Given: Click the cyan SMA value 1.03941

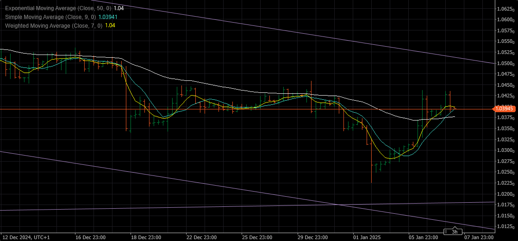Looking at the screenshot, I should pyautogui.click(x=108, y=17).
